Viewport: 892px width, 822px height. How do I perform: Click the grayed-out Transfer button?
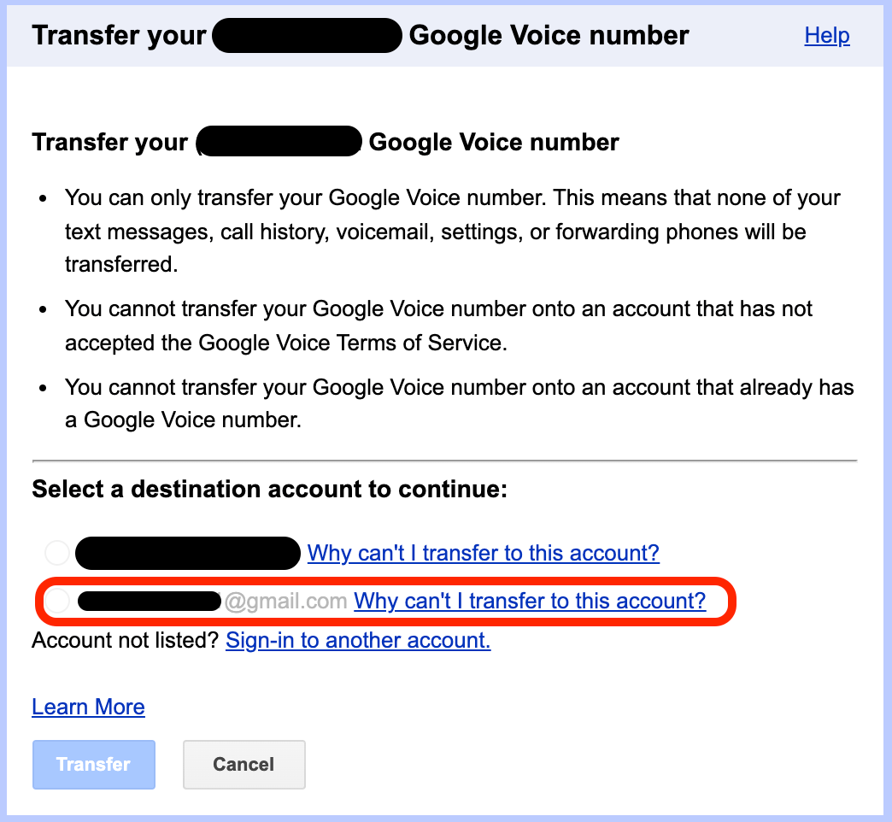(x=93, y=764)
